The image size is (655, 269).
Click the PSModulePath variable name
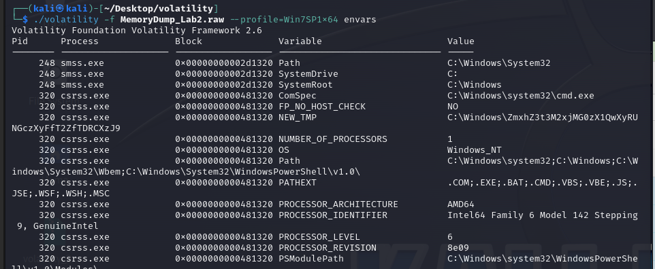click(x=311, y=259)
